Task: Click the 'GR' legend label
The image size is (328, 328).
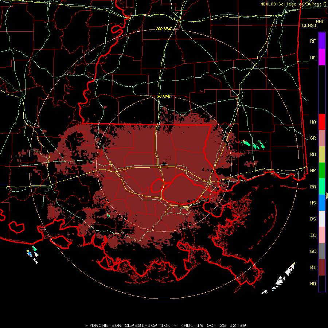Action: [313, 138]
